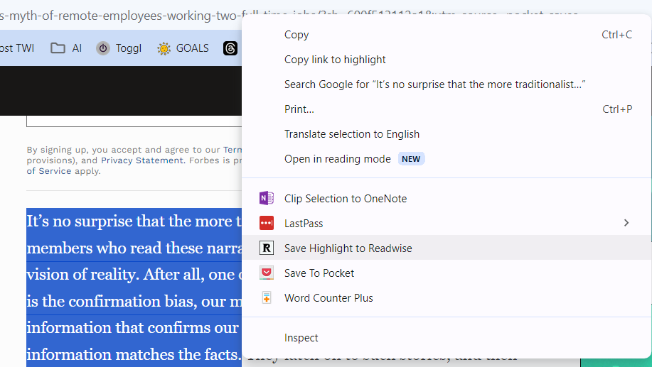Image resolution: width=652 pixels, height=367 pixels.
Task: Click the Word Counter Plus icon
Action: point(267,297)
